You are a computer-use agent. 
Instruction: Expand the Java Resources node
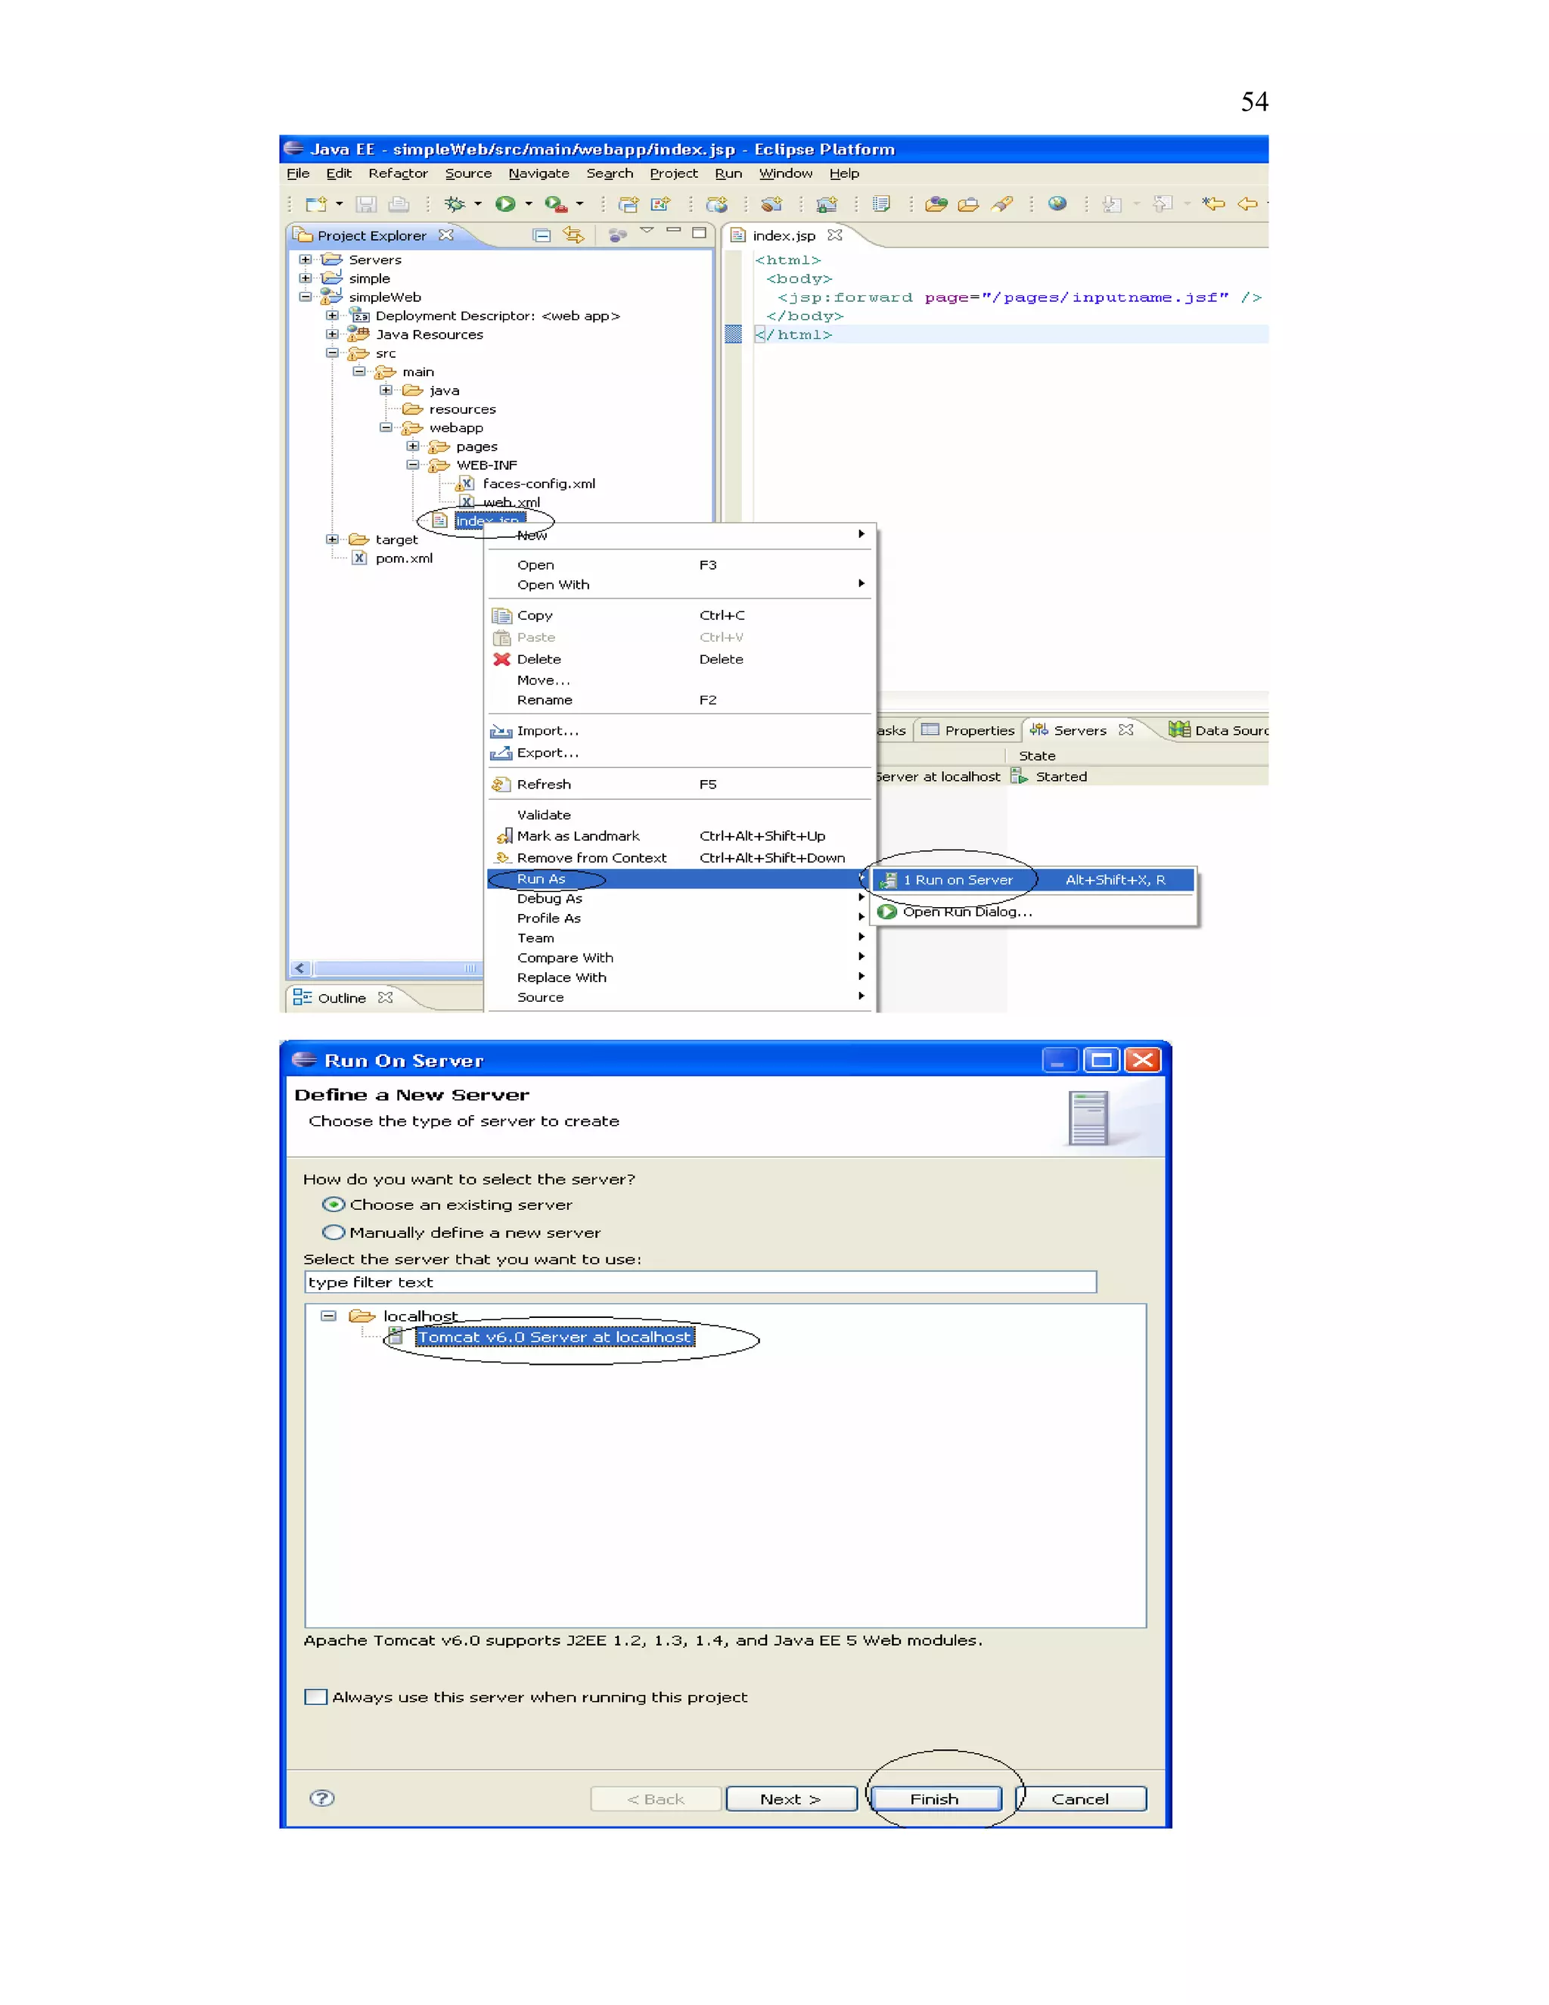click(332, 334)
